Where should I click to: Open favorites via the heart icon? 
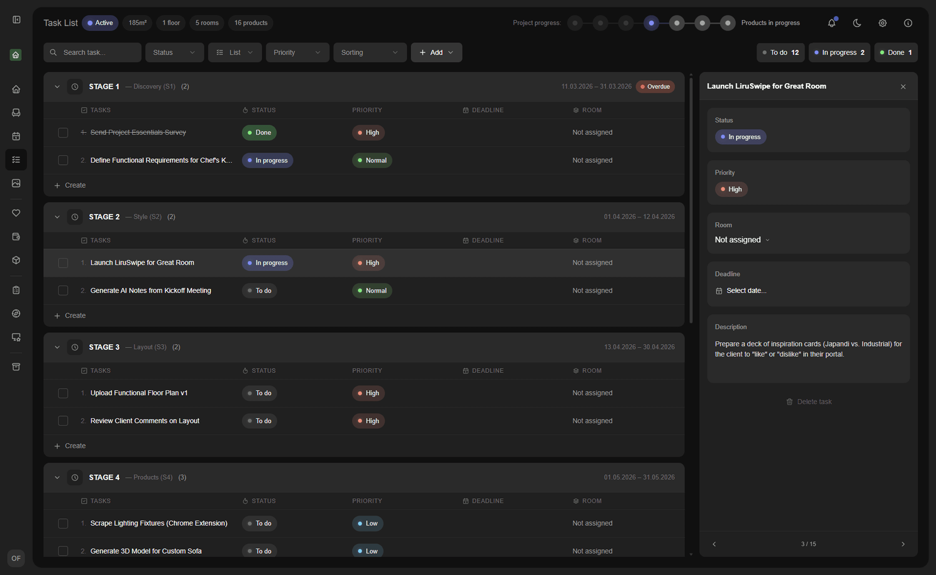16,213
